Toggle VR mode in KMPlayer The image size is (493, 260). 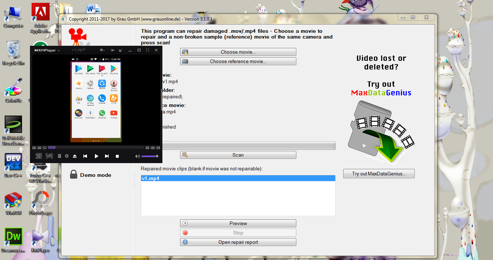(49, 156)
